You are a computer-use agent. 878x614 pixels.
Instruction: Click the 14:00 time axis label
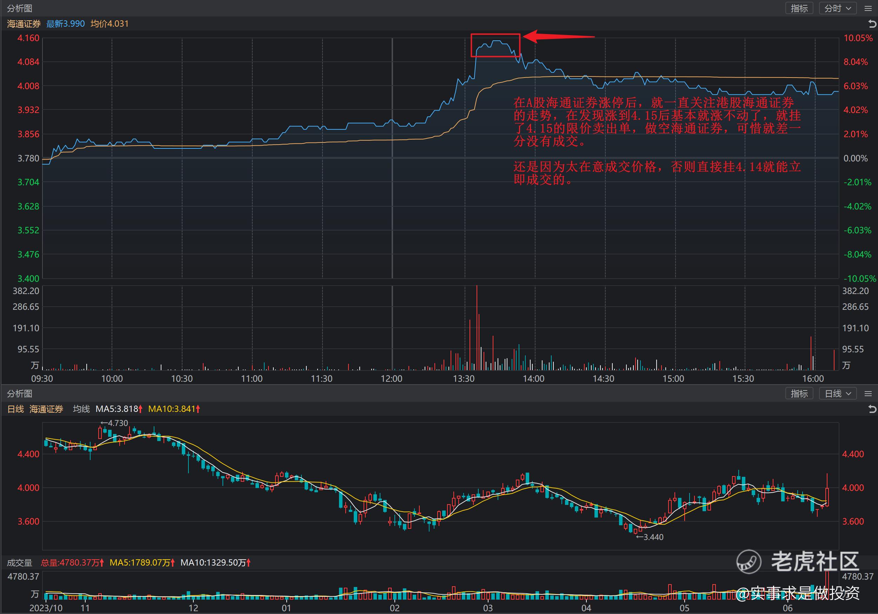pos(533,379)
